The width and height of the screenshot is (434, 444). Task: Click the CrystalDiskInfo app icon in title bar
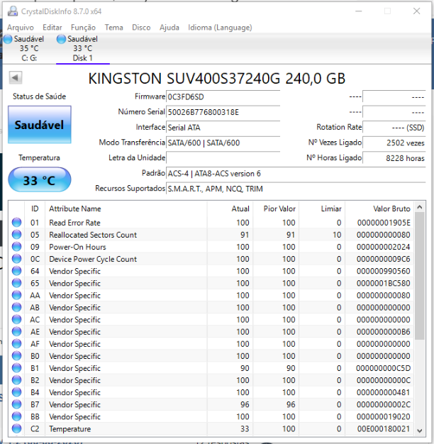13,11
